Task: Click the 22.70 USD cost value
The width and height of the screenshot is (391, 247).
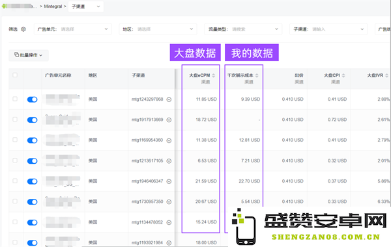Action: pos(250,181)
